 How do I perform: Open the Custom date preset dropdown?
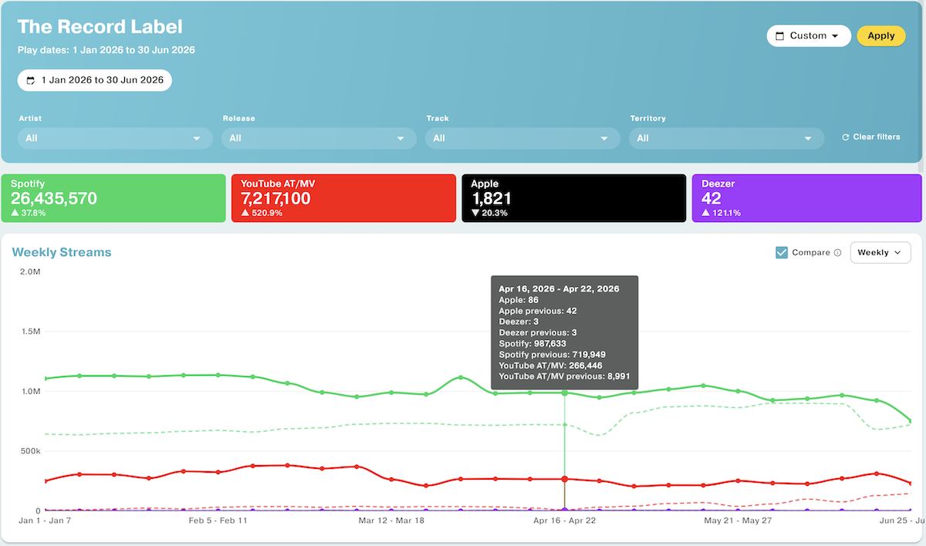[x=809, y=36]
